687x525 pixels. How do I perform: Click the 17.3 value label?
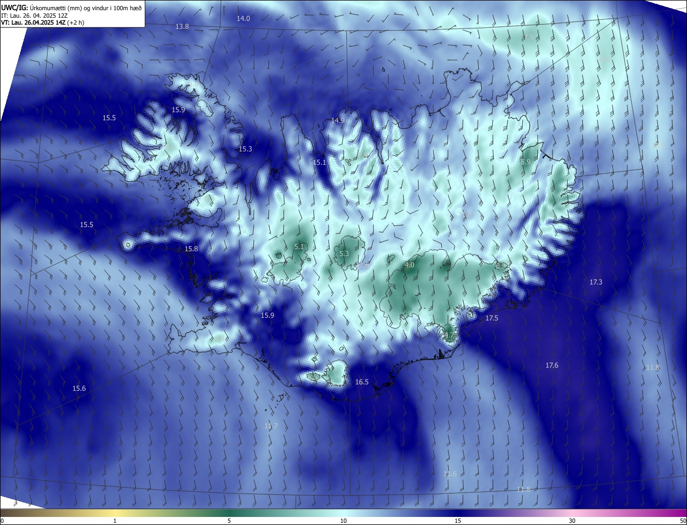point(596,282)
